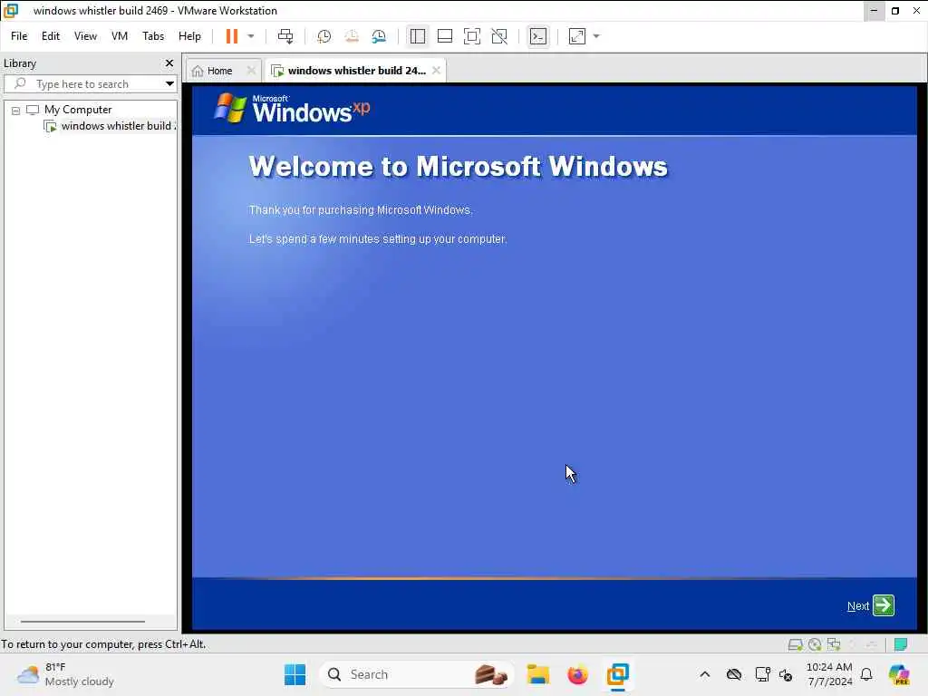Screen dimensions: 928x696
Task: Click the network adapter status icon
Action: coord(835,644)
